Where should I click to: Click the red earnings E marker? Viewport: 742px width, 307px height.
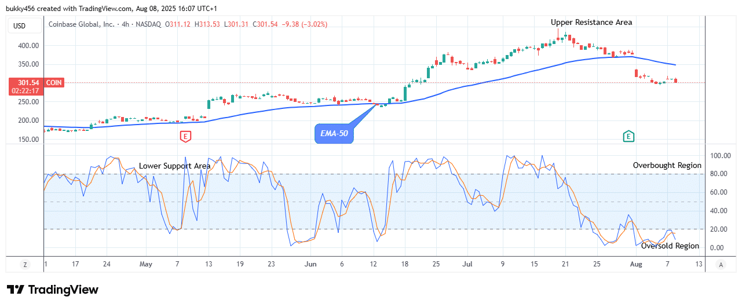point(186,137)
